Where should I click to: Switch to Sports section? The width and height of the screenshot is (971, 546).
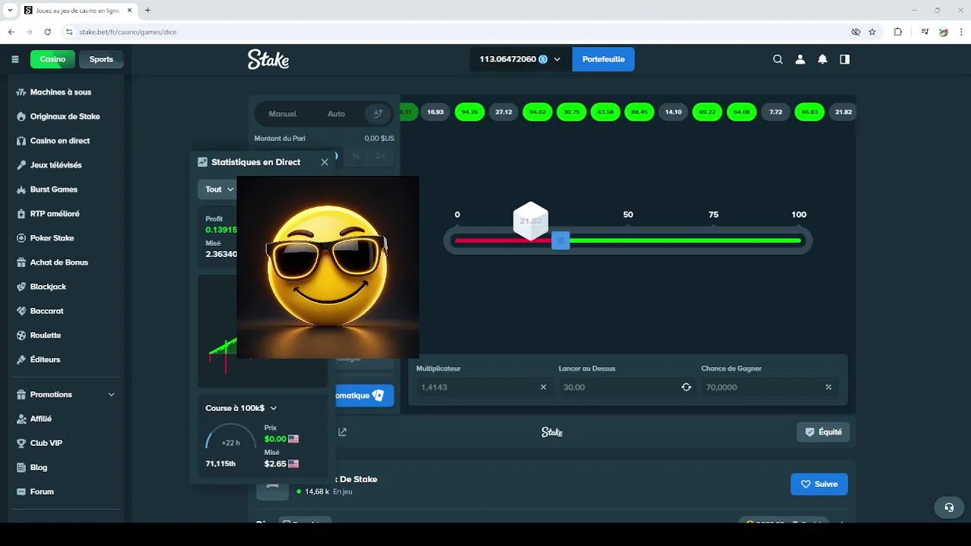(101, 59)
